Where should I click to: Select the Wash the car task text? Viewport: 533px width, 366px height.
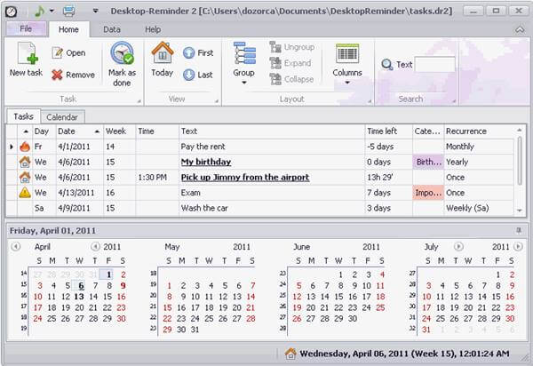tap(204, 208)
